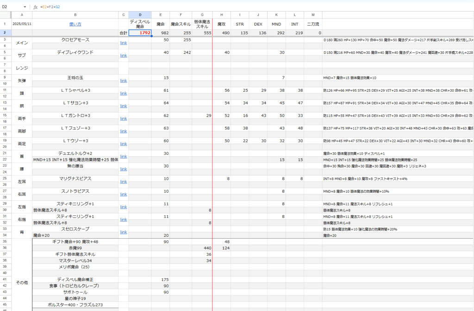The image size is (474, 311).
Task: Select the メリポ魔命（25） cell
Action: coord(75,267)
